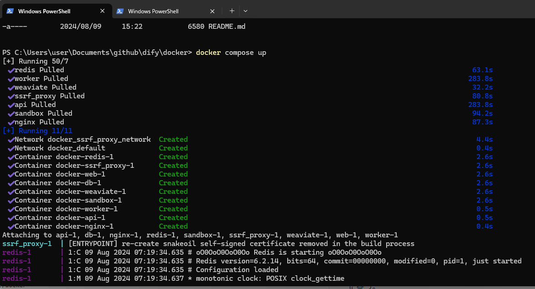Click the checkmark beside "Container docker-db-1"
This screenshot has height=289, width=535.
pyautogui.click(x=11, y=182)
